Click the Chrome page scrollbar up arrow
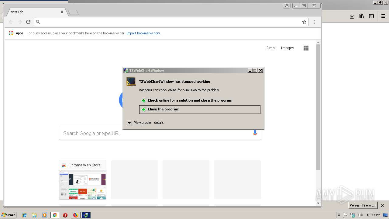 (x=318, y=42)
